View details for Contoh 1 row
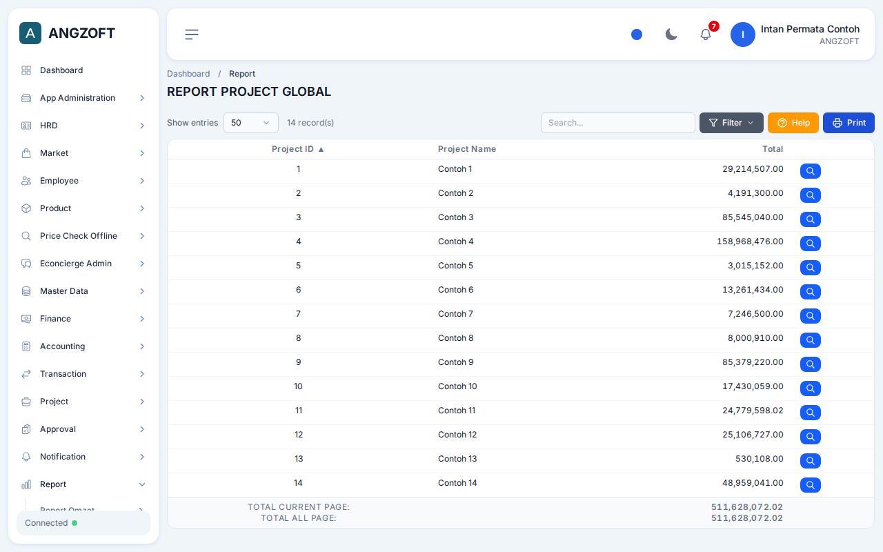Screen dimensions: 883x552 coord(811,171)
